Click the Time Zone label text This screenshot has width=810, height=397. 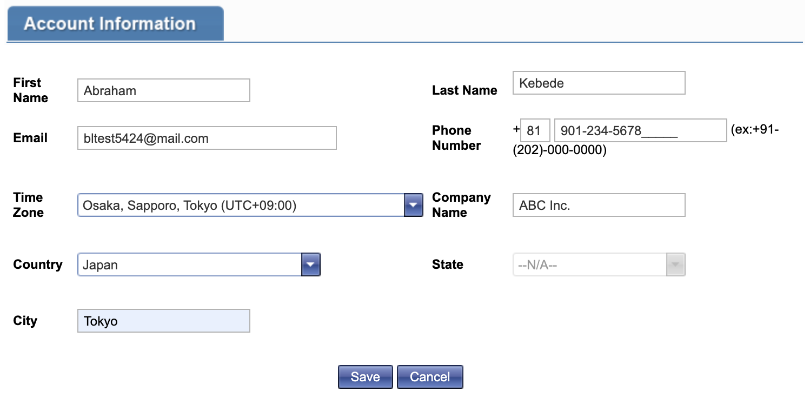tap(28, 205)
